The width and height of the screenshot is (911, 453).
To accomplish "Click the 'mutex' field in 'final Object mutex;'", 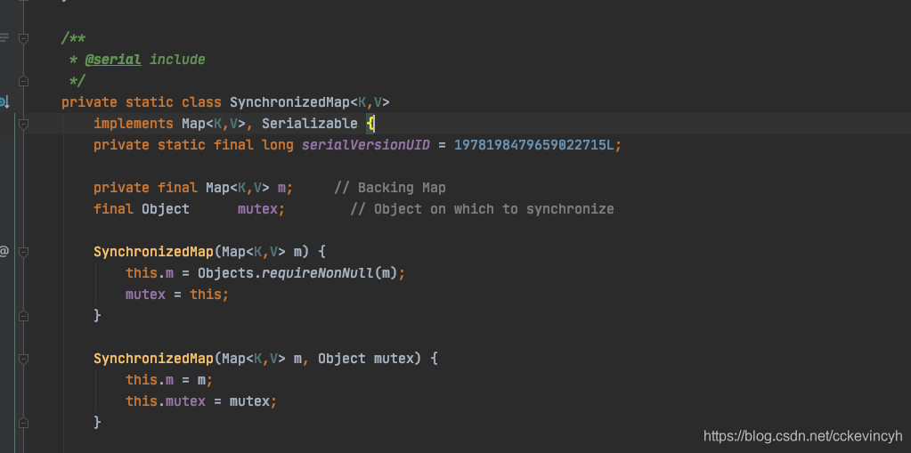I will pos(257,209).
